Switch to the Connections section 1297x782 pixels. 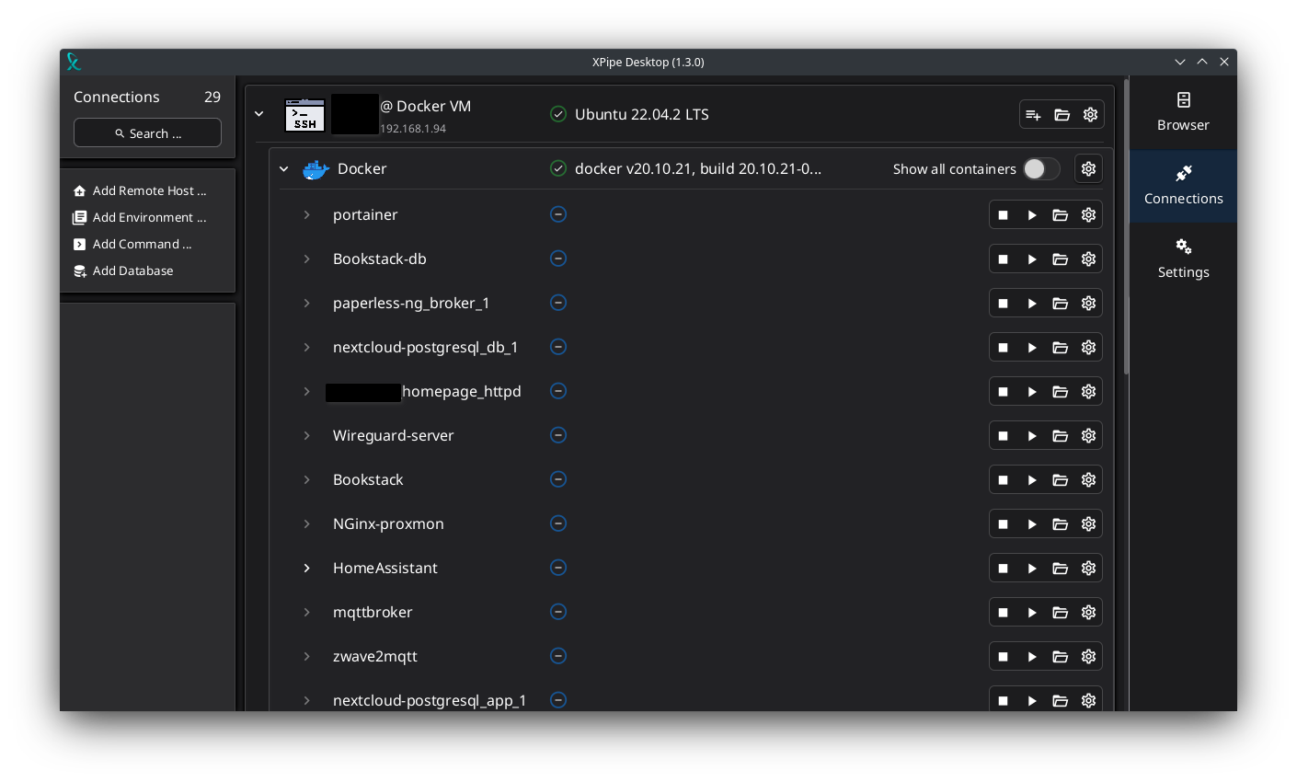[x=1183, y=187]
